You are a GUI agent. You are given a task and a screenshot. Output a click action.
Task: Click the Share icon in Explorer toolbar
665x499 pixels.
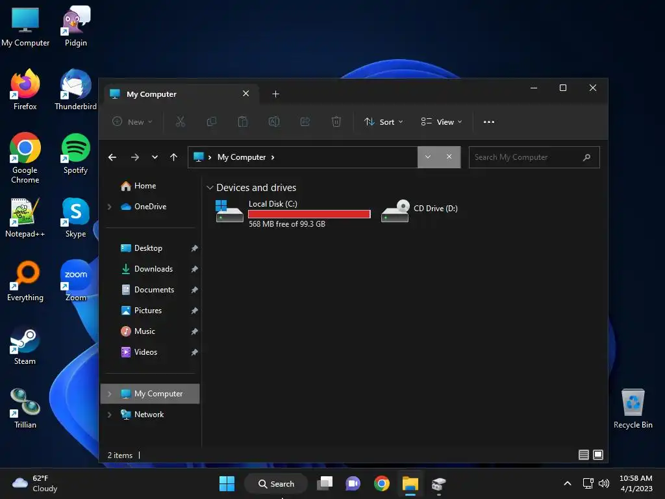(305, 122)
